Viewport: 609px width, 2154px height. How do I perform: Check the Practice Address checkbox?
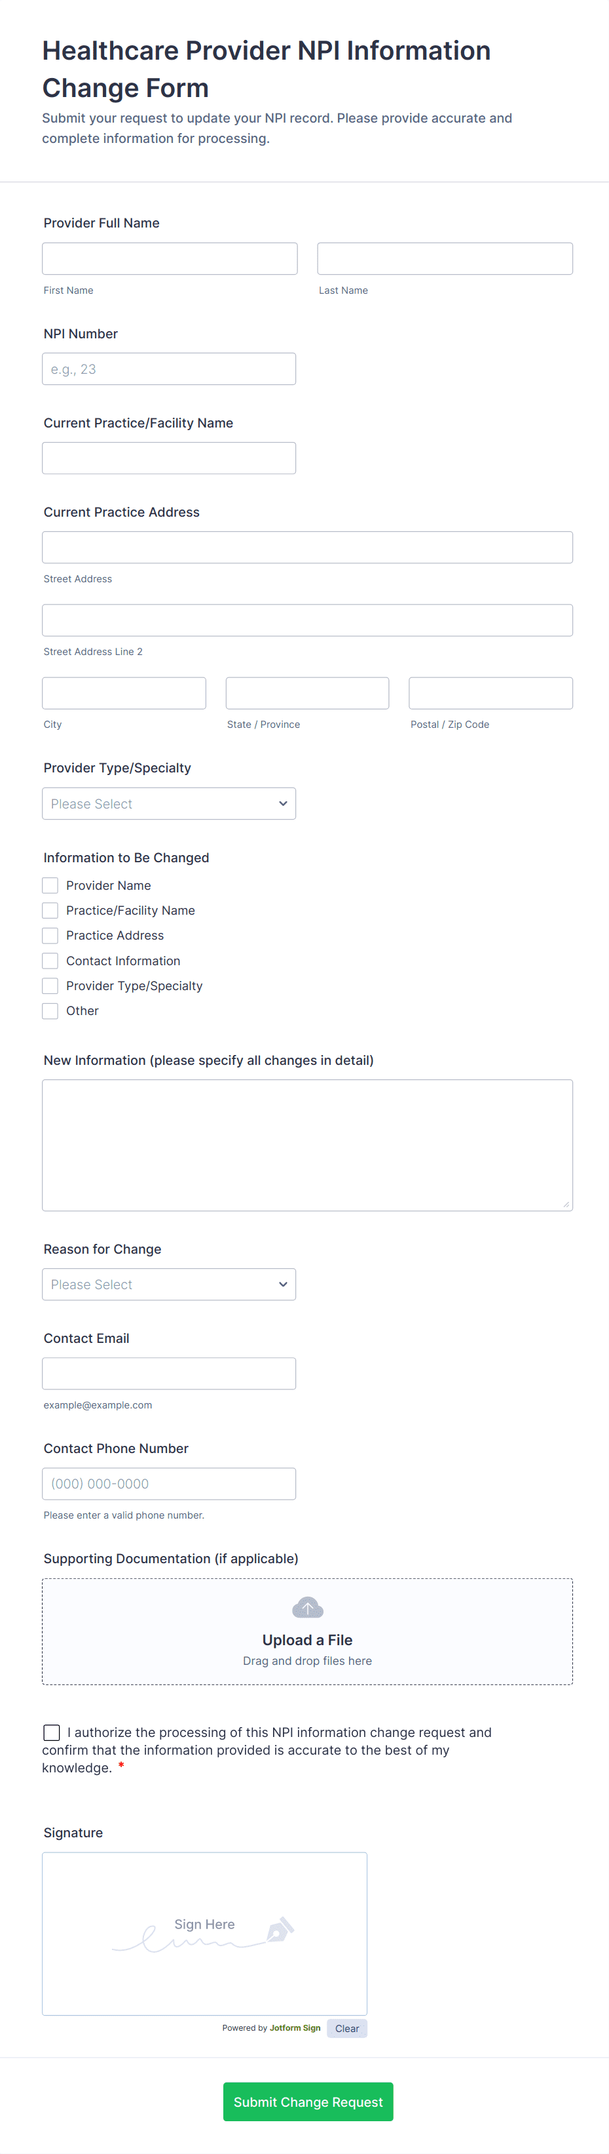[x=49, y=935]
